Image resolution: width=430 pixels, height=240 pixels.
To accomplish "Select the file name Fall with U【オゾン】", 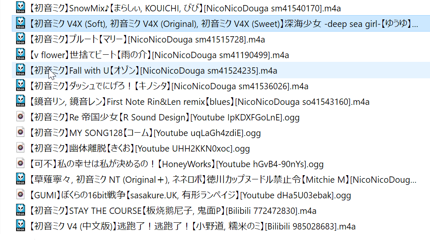I will pyautogui.click(x=153, y=71).
